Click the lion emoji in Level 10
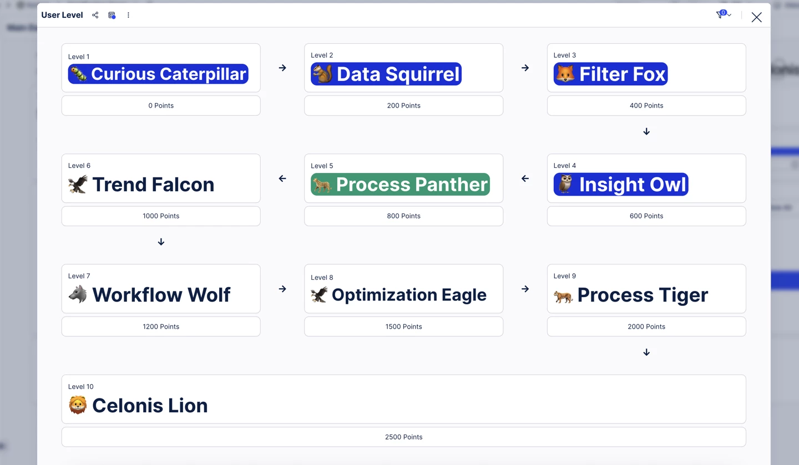The image size is (799, 465). pos(78,406)
